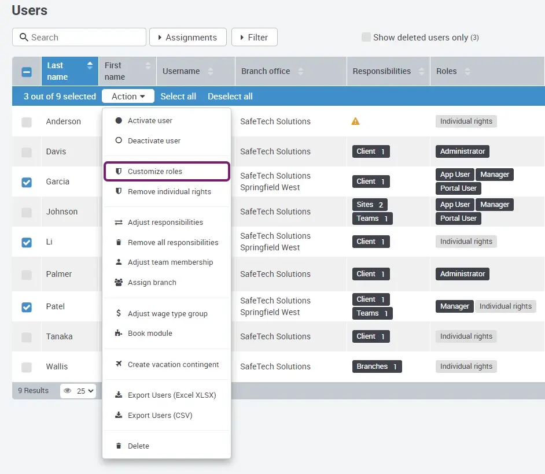The image size is (545, 474).
Task: Click the Select all link
Action: tap(178, 96)
